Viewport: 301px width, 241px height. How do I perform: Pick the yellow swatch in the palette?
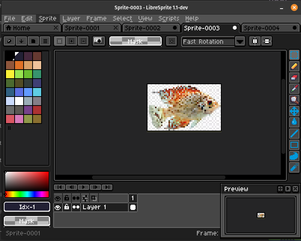(x=10, y=74)
